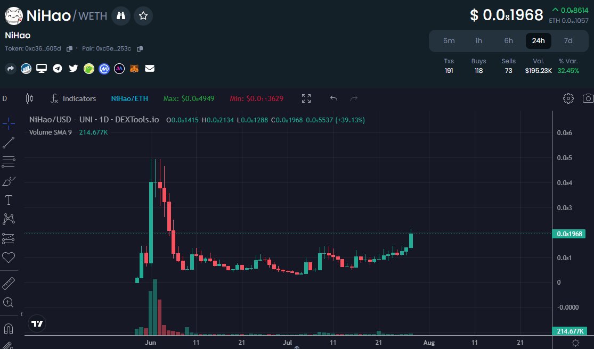
Task: Click the TradingView logo on chart
Action: 37,323
